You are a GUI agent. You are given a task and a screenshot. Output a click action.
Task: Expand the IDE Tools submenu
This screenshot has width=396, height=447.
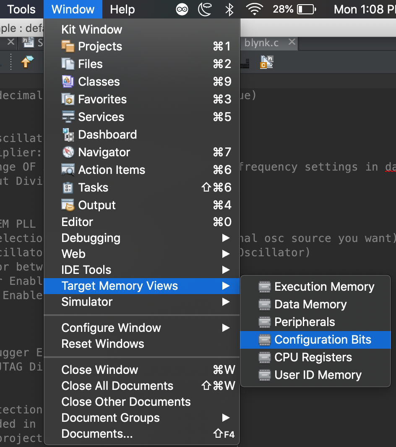(x=86, y=270)
